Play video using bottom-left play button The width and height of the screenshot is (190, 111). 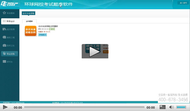coord(5,107)
